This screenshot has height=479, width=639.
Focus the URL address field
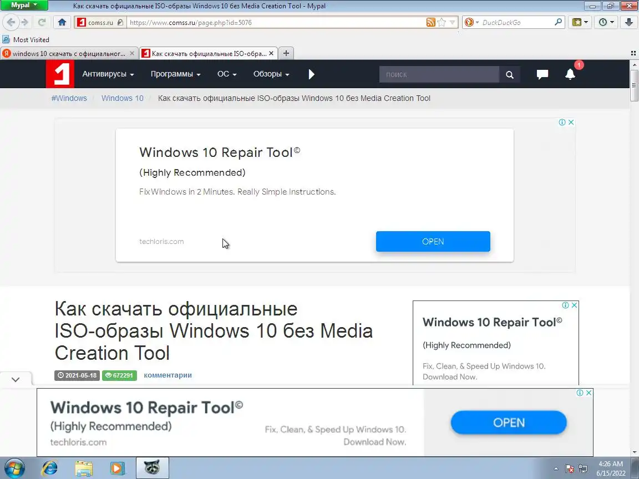tap(276, 22)
